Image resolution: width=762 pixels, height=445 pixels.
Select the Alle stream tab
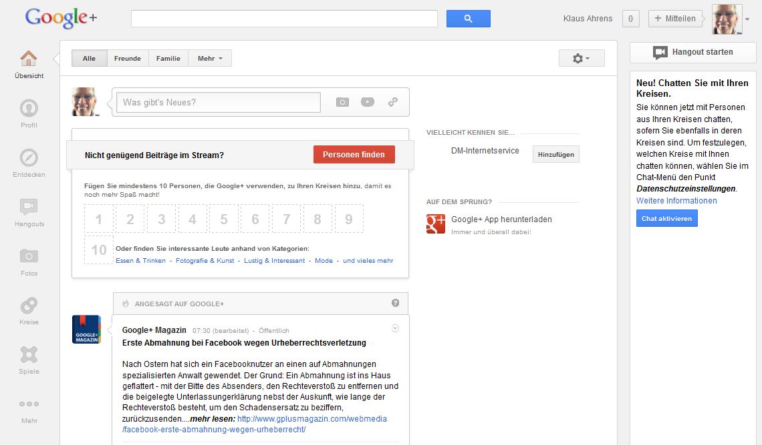click(x=89, y=58)
